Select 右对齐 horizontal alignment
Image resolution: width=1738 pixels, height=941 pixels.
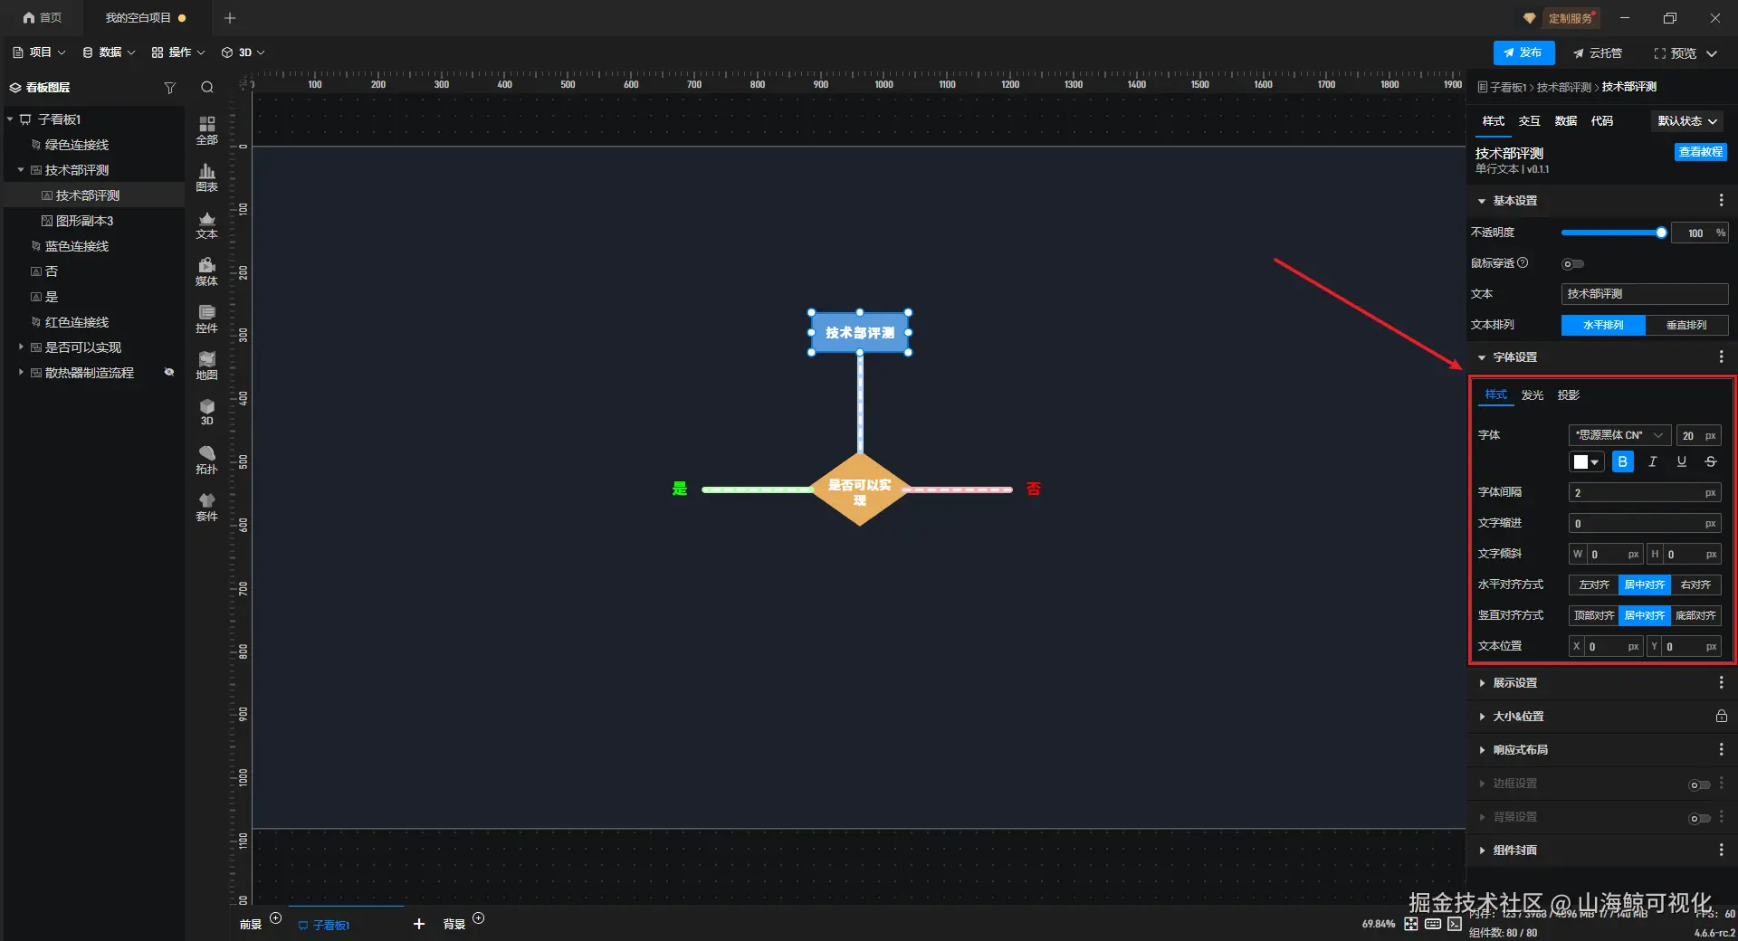pyautogui.click(x=1695, y=585)
